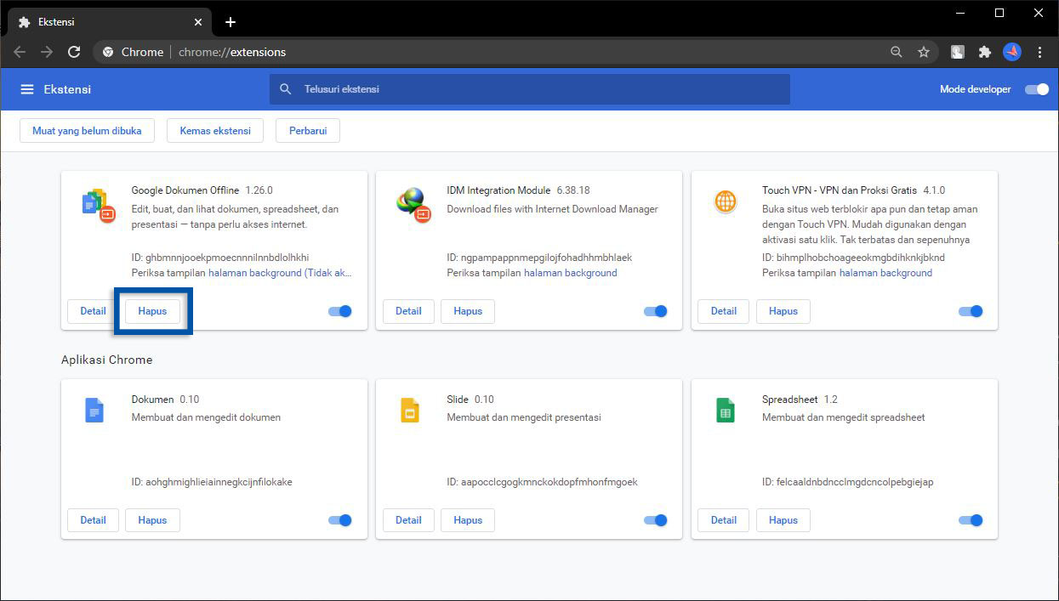Open a new browser tab
Image resolution: width=1059 pixels, height=601 pixels.
(230, 21)
